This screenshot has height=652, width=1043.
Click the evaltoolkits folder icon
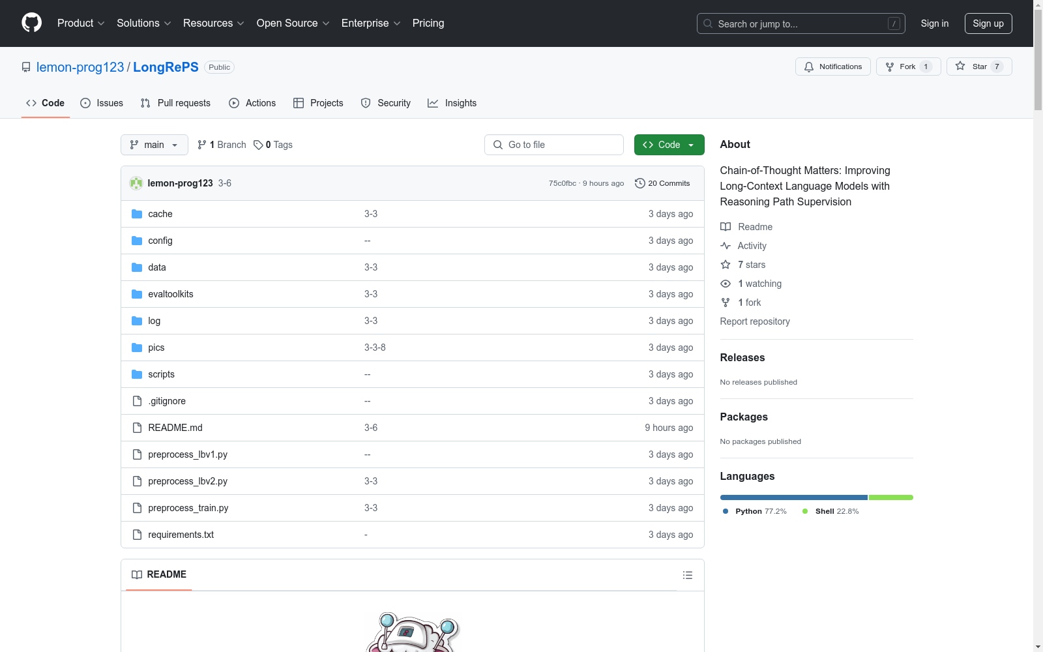(x=137, y=294)
